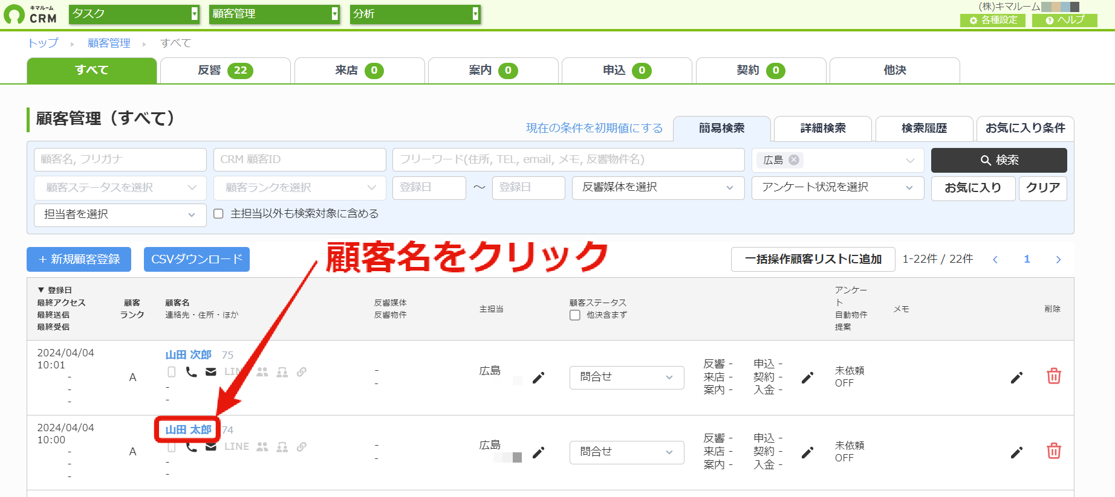Open link chain icon for 山田 太郎
Image resolution: width=1115 pixels, height=497 pixels.
(x=302, y=447)
